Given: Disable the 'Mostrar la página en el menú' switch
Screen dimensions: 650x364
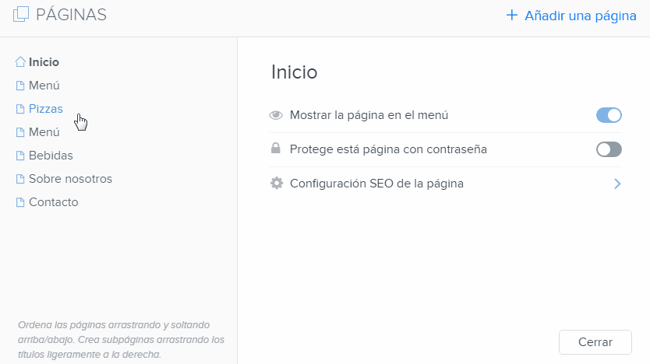Looking at the screenshot, I should tap(609, 115).
